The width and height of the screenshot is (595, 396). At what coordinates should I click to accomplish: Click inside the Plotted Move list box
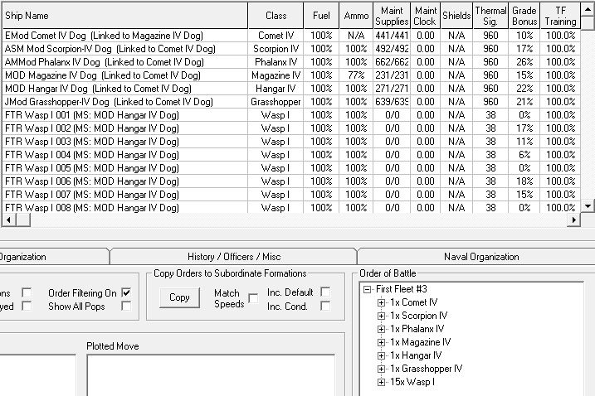pyautogui.click(x=211, y=375)
